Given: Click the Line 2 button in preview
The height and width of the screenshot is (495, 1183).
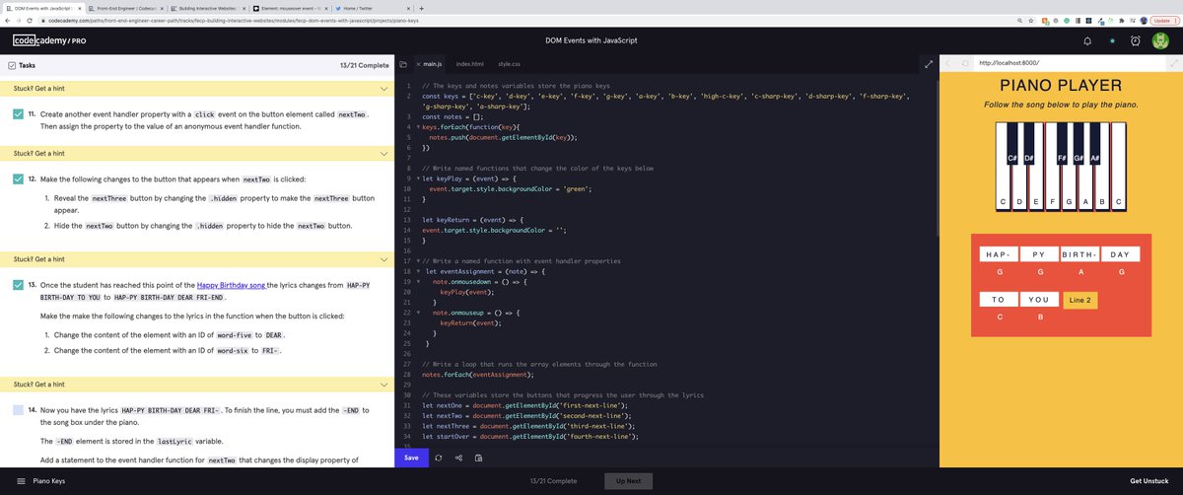Looking at the screenshot, I should (1079, 300).
